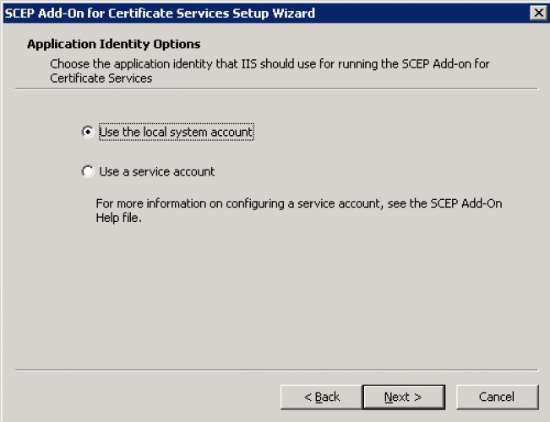Cancel the SCEP Add-On setup wizard

pyautogui.click(x=497, y=398)
